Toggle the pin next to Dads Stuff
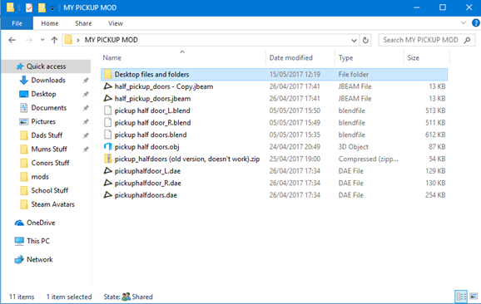The image size is (481, 304). pos(86,135)
